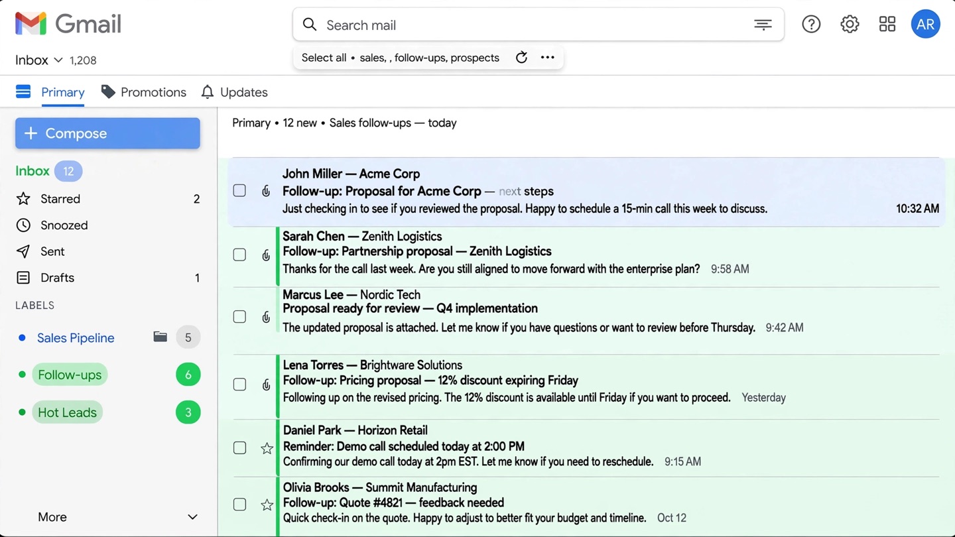Click the green dot beside Hot Leads
Image resolution: width=955 pixels, height=537 pixels.
point(22,412)
